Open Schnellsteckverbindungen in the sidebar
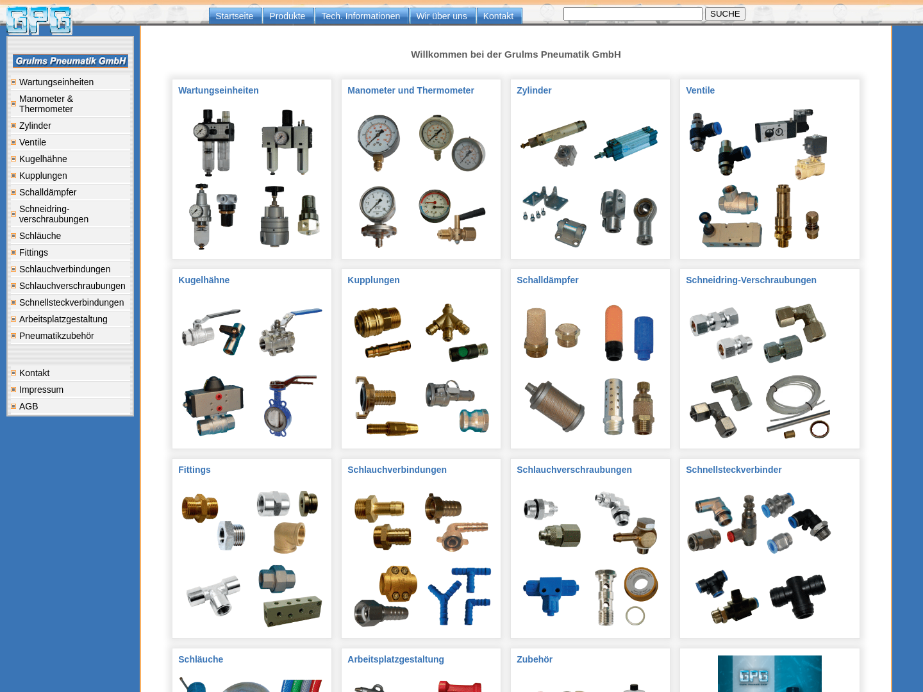 click(x=71, y=302)
